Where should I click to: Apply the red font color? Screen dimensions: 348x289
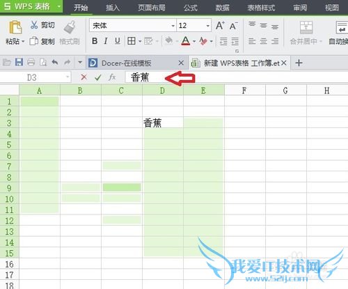[186, 41]
